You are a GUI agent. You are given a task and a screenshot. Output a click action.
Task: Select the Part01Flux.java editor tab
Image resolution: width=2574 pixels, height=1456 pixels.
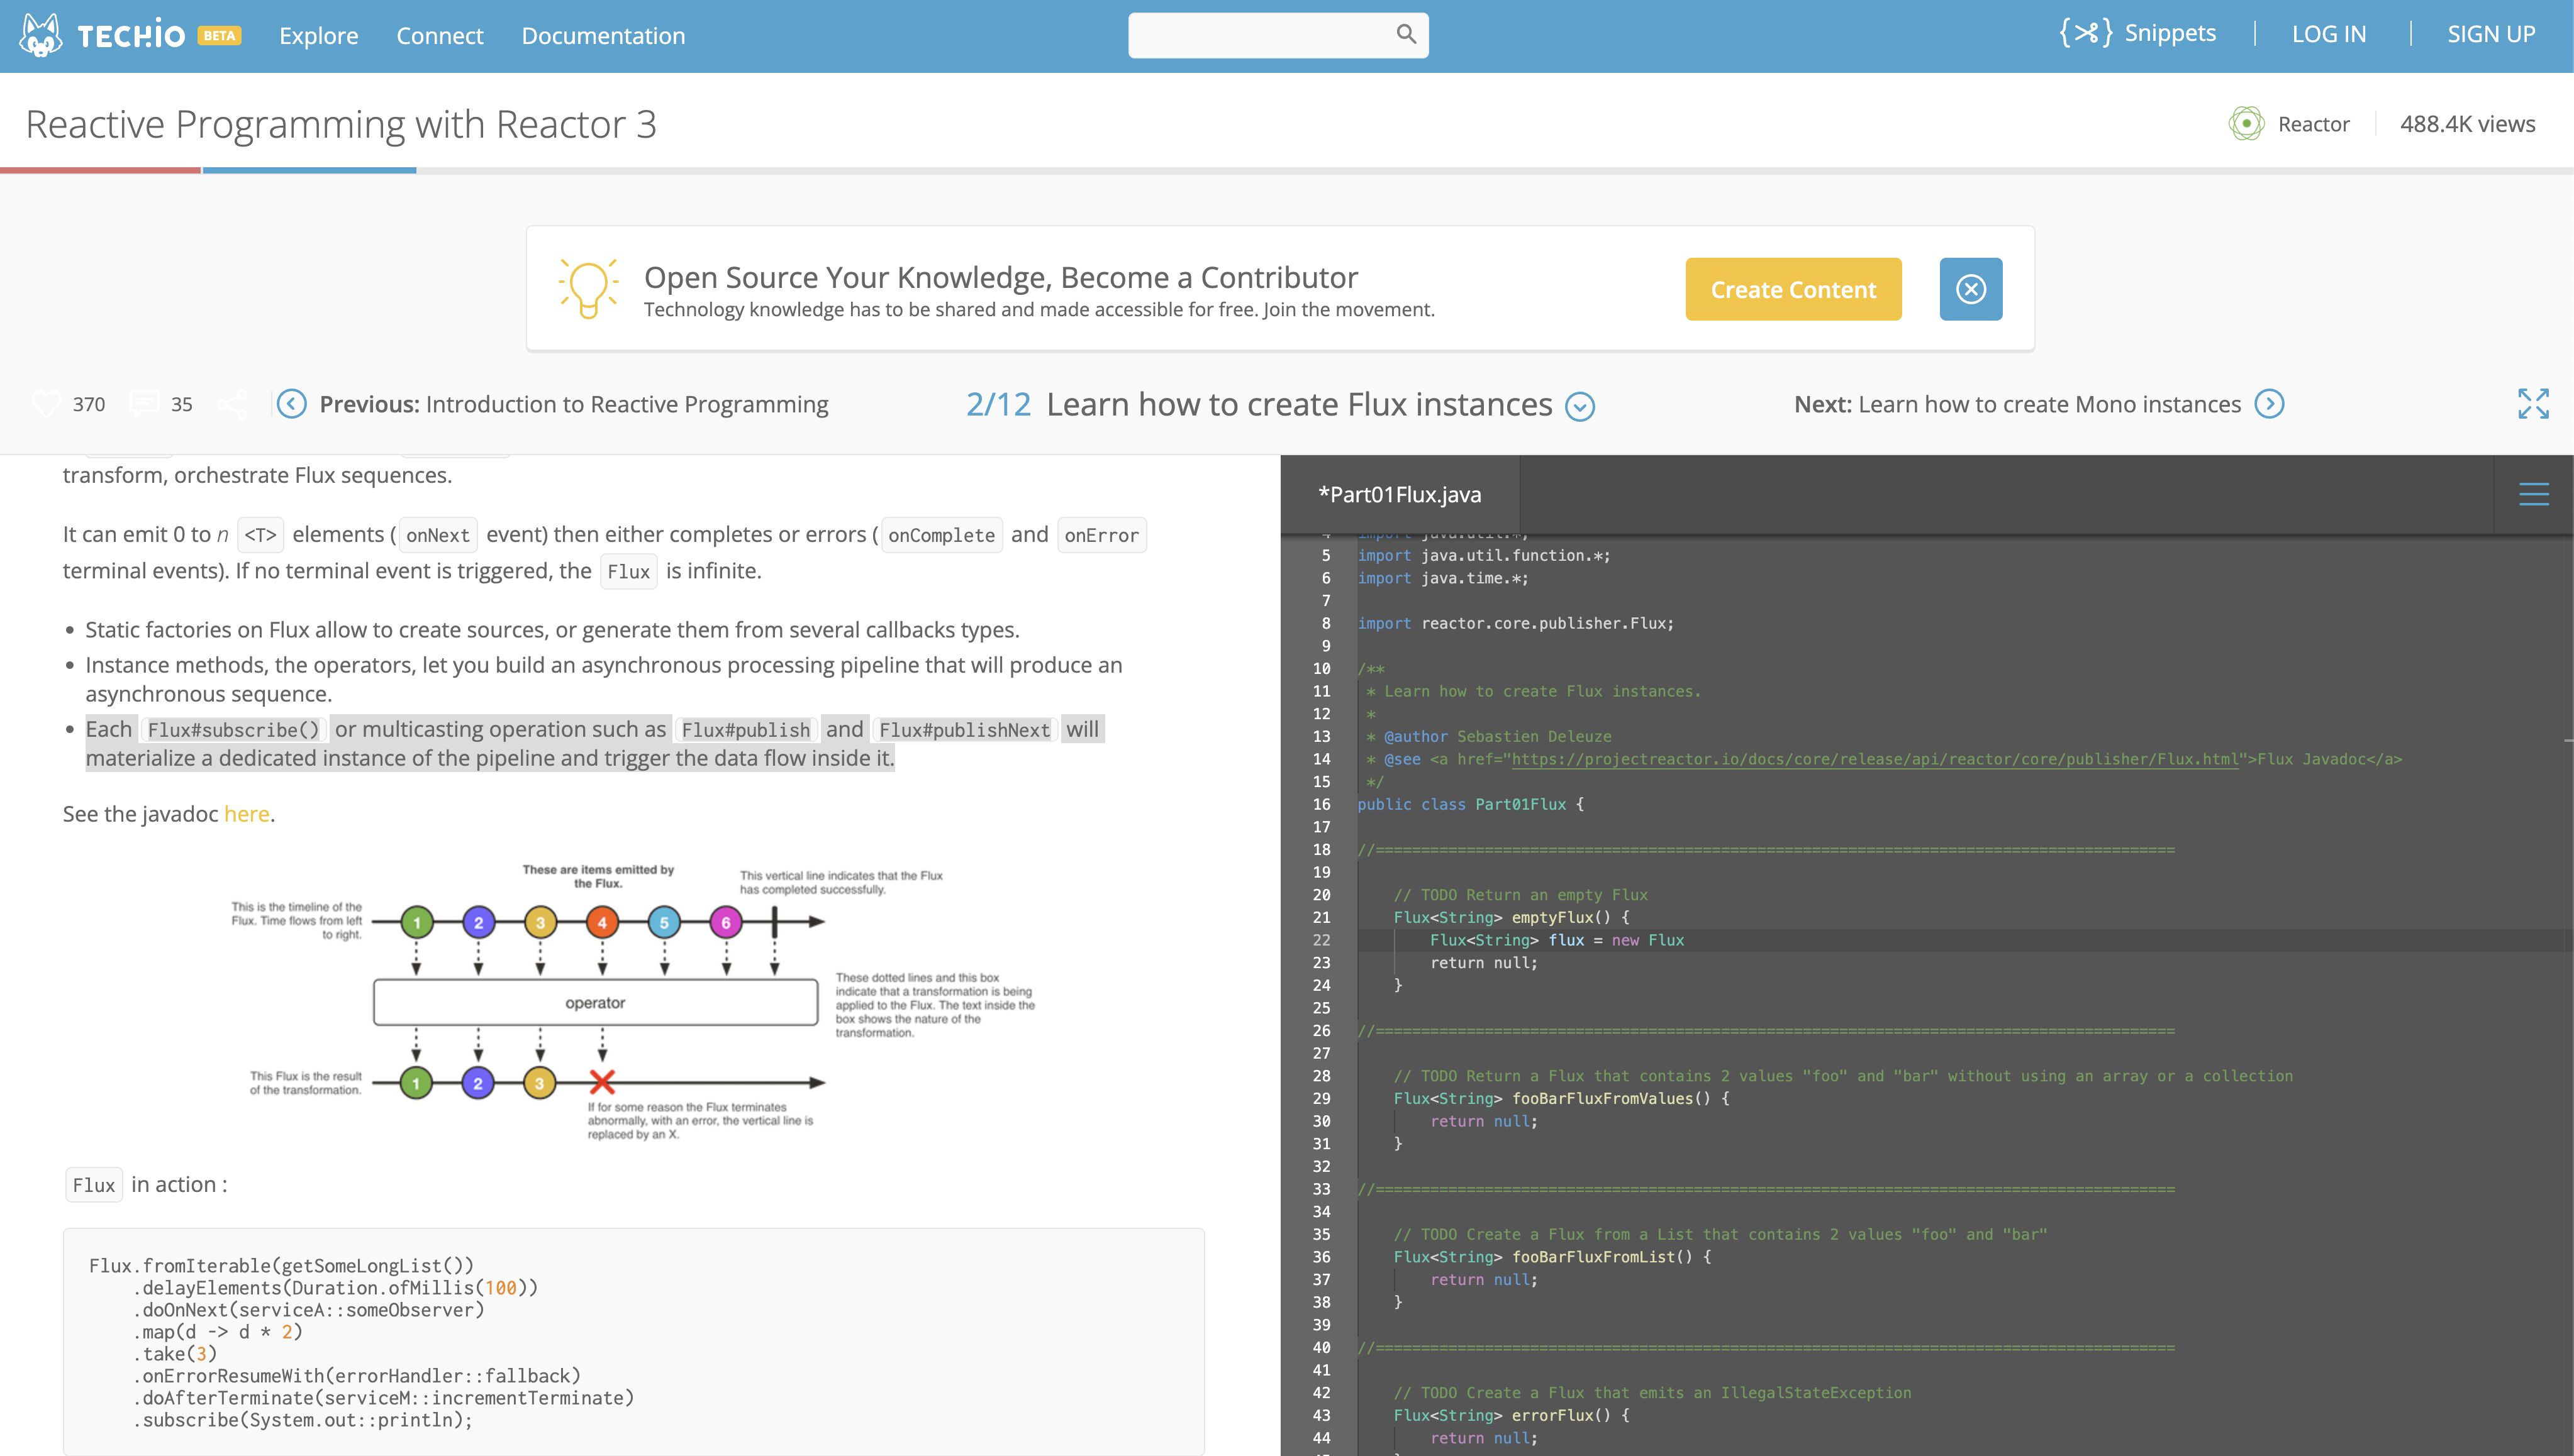point(1398,494)
